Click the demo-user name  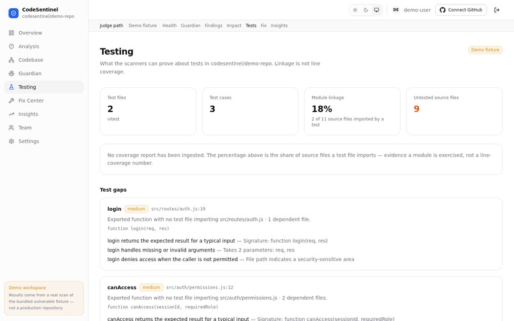click(x=417, y=10)
